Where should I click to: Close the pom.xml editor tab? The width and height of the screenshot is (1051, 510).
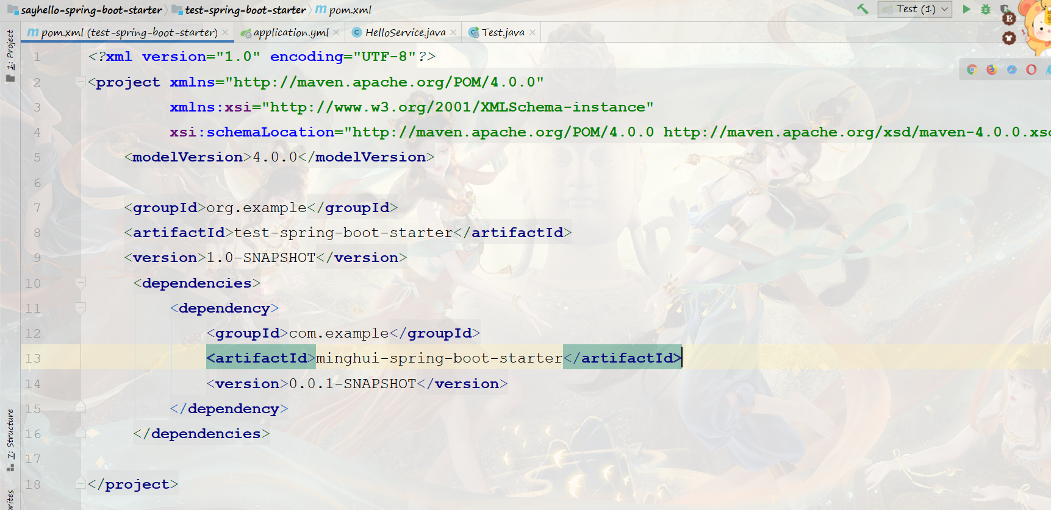pos(225,32)
